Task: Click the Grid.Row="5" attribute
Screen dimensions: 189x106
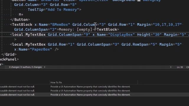Action: coord(63,5)
